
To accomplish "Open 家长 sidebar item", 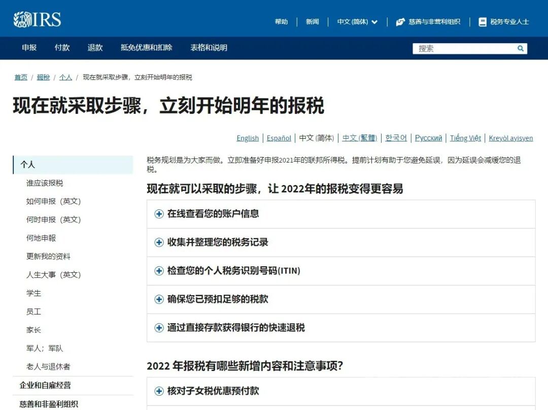I will coord(33,330).
